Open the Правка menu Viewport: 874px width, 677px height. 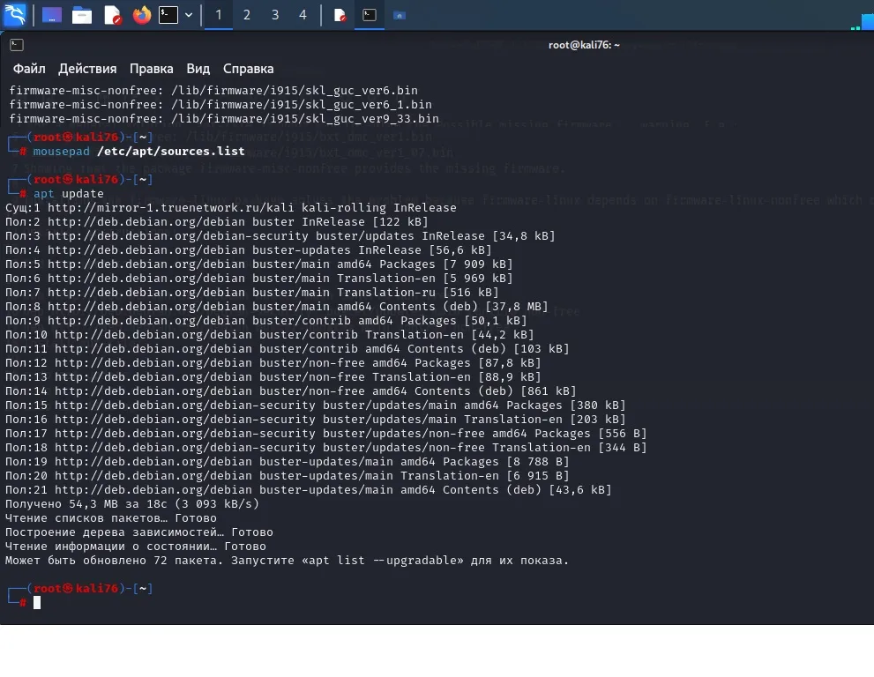click(x=151, y=69)
